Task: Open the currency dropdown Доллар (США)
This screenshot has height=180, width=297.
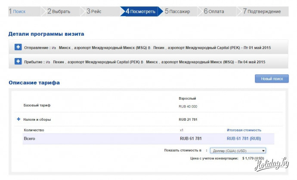Action: point(238,150)
